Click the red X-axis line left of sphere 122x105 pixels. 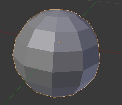(x=9, y=33)
